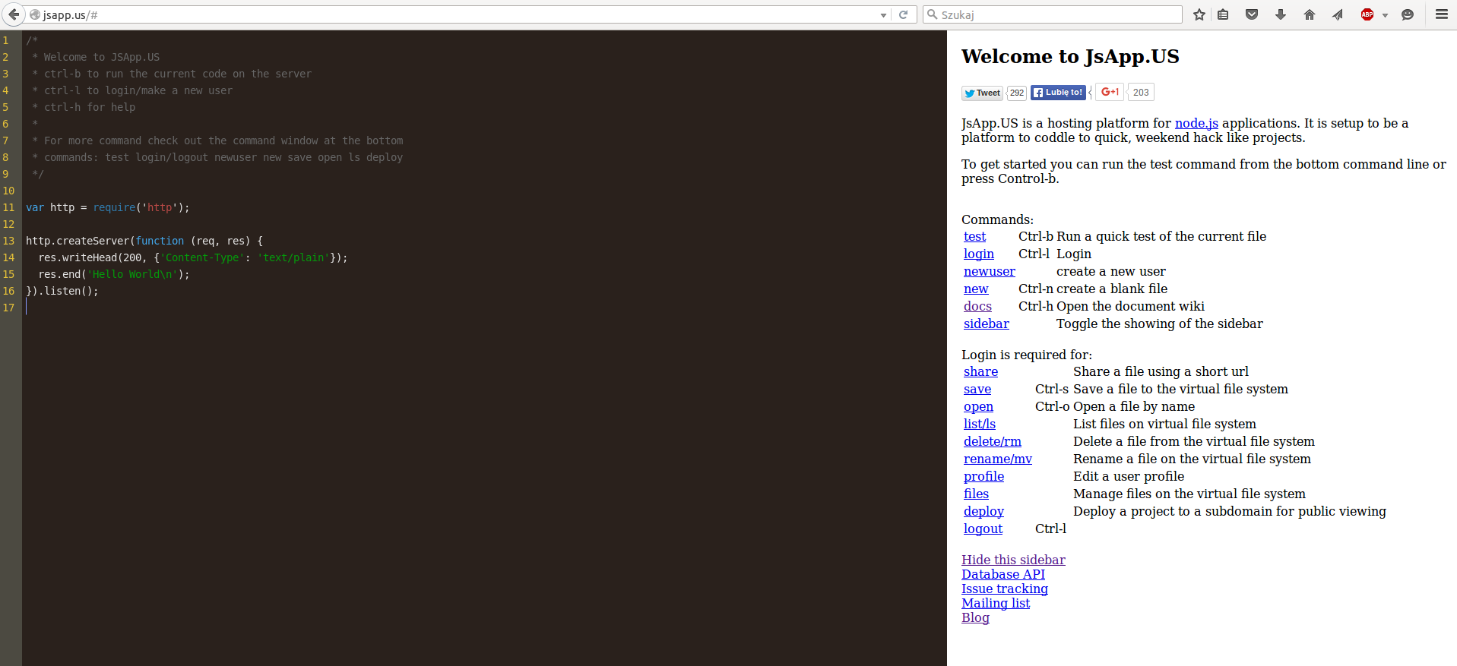Click the 'sidebar' toggle link
1457x666 pixels.
pos(987,324)
